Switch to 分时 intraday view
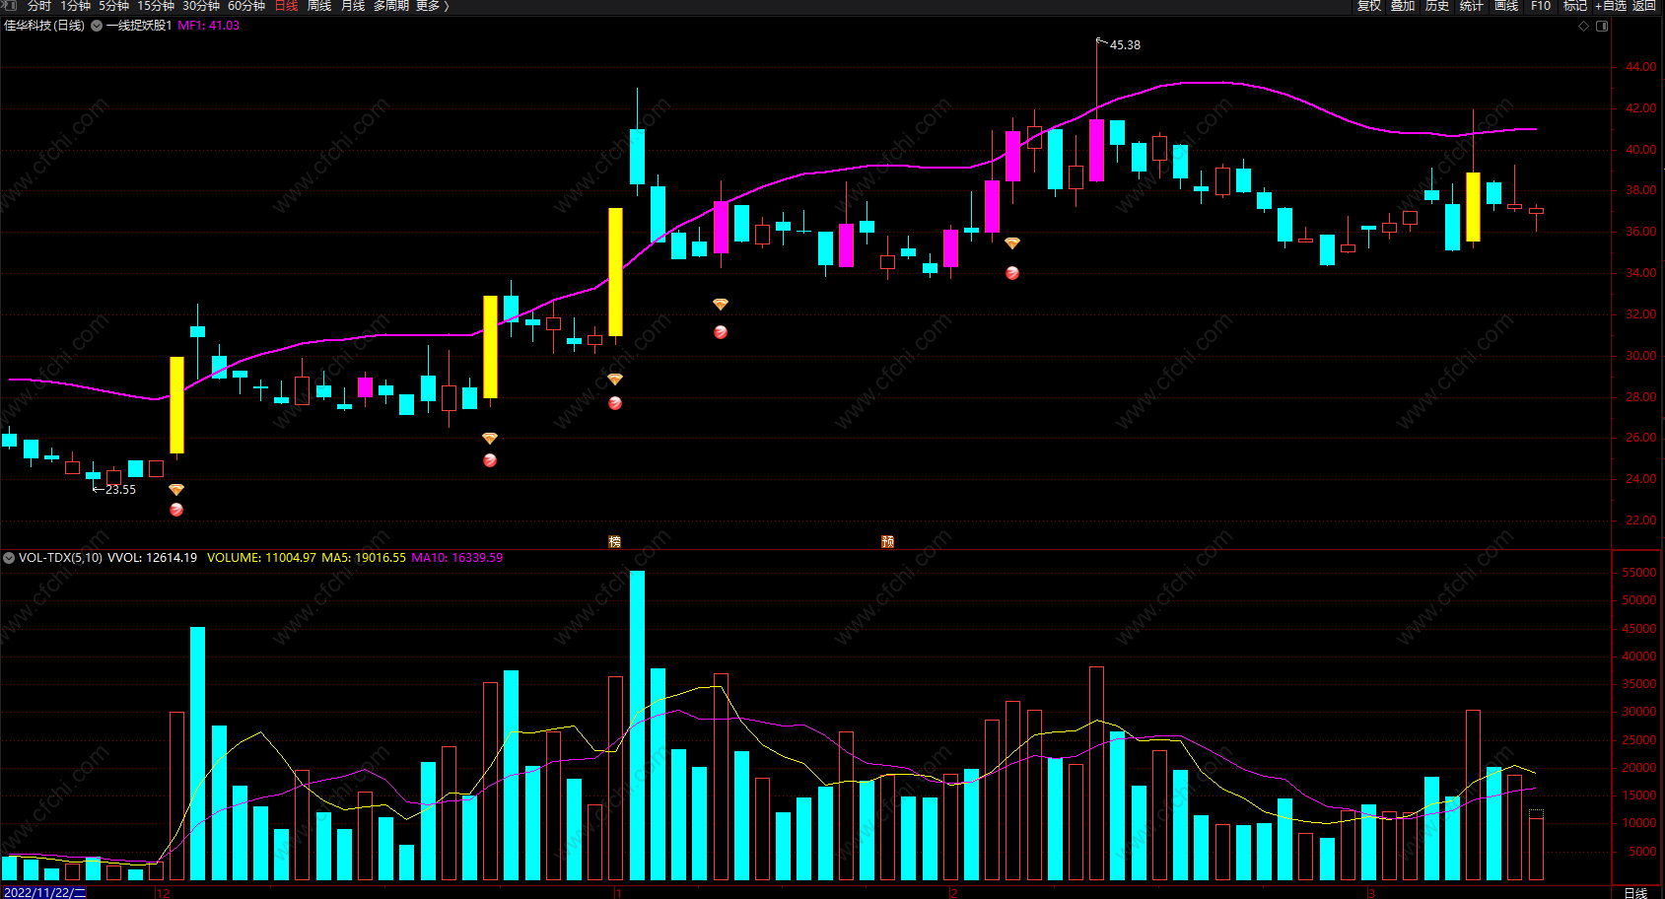This screenshot has width=1665, height=899. pos(38,6)
